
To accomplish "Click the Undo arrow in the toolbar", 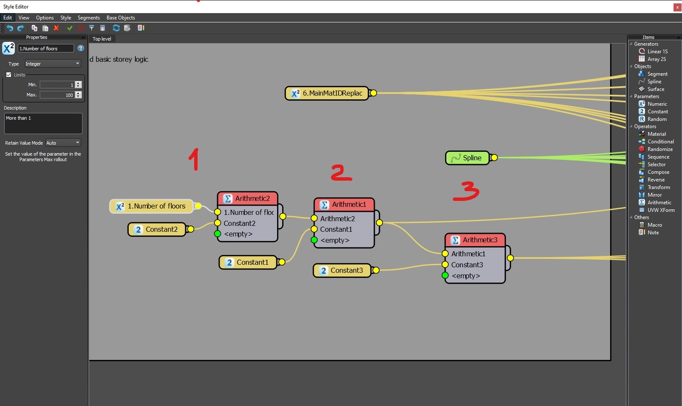I will tap(9, 28).
